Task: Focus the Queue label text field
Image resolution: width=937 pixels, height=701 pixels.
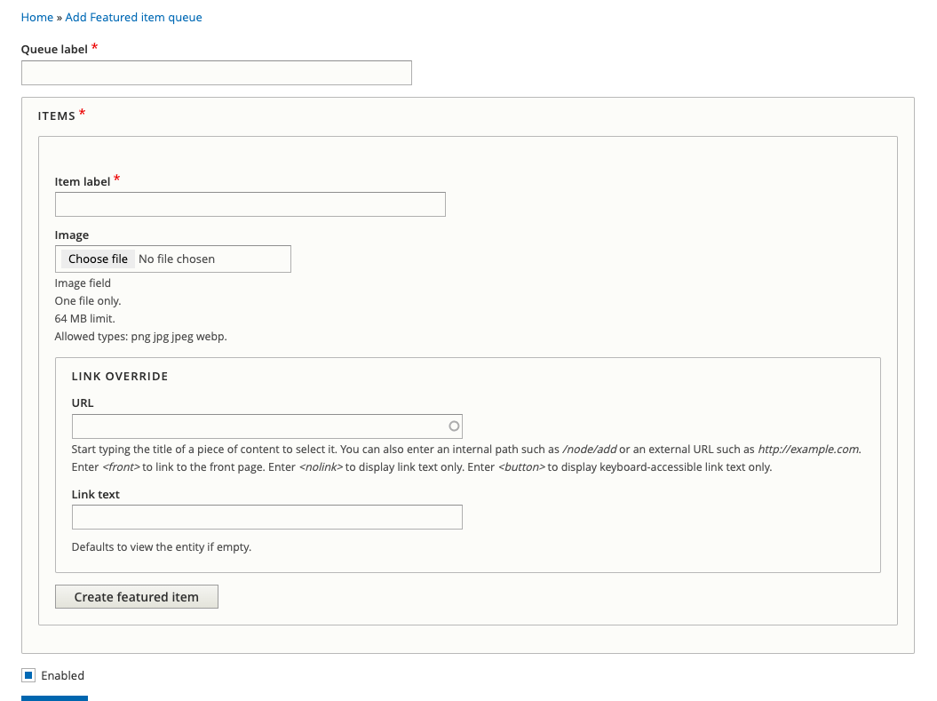Action: click(x=217, y=73)
